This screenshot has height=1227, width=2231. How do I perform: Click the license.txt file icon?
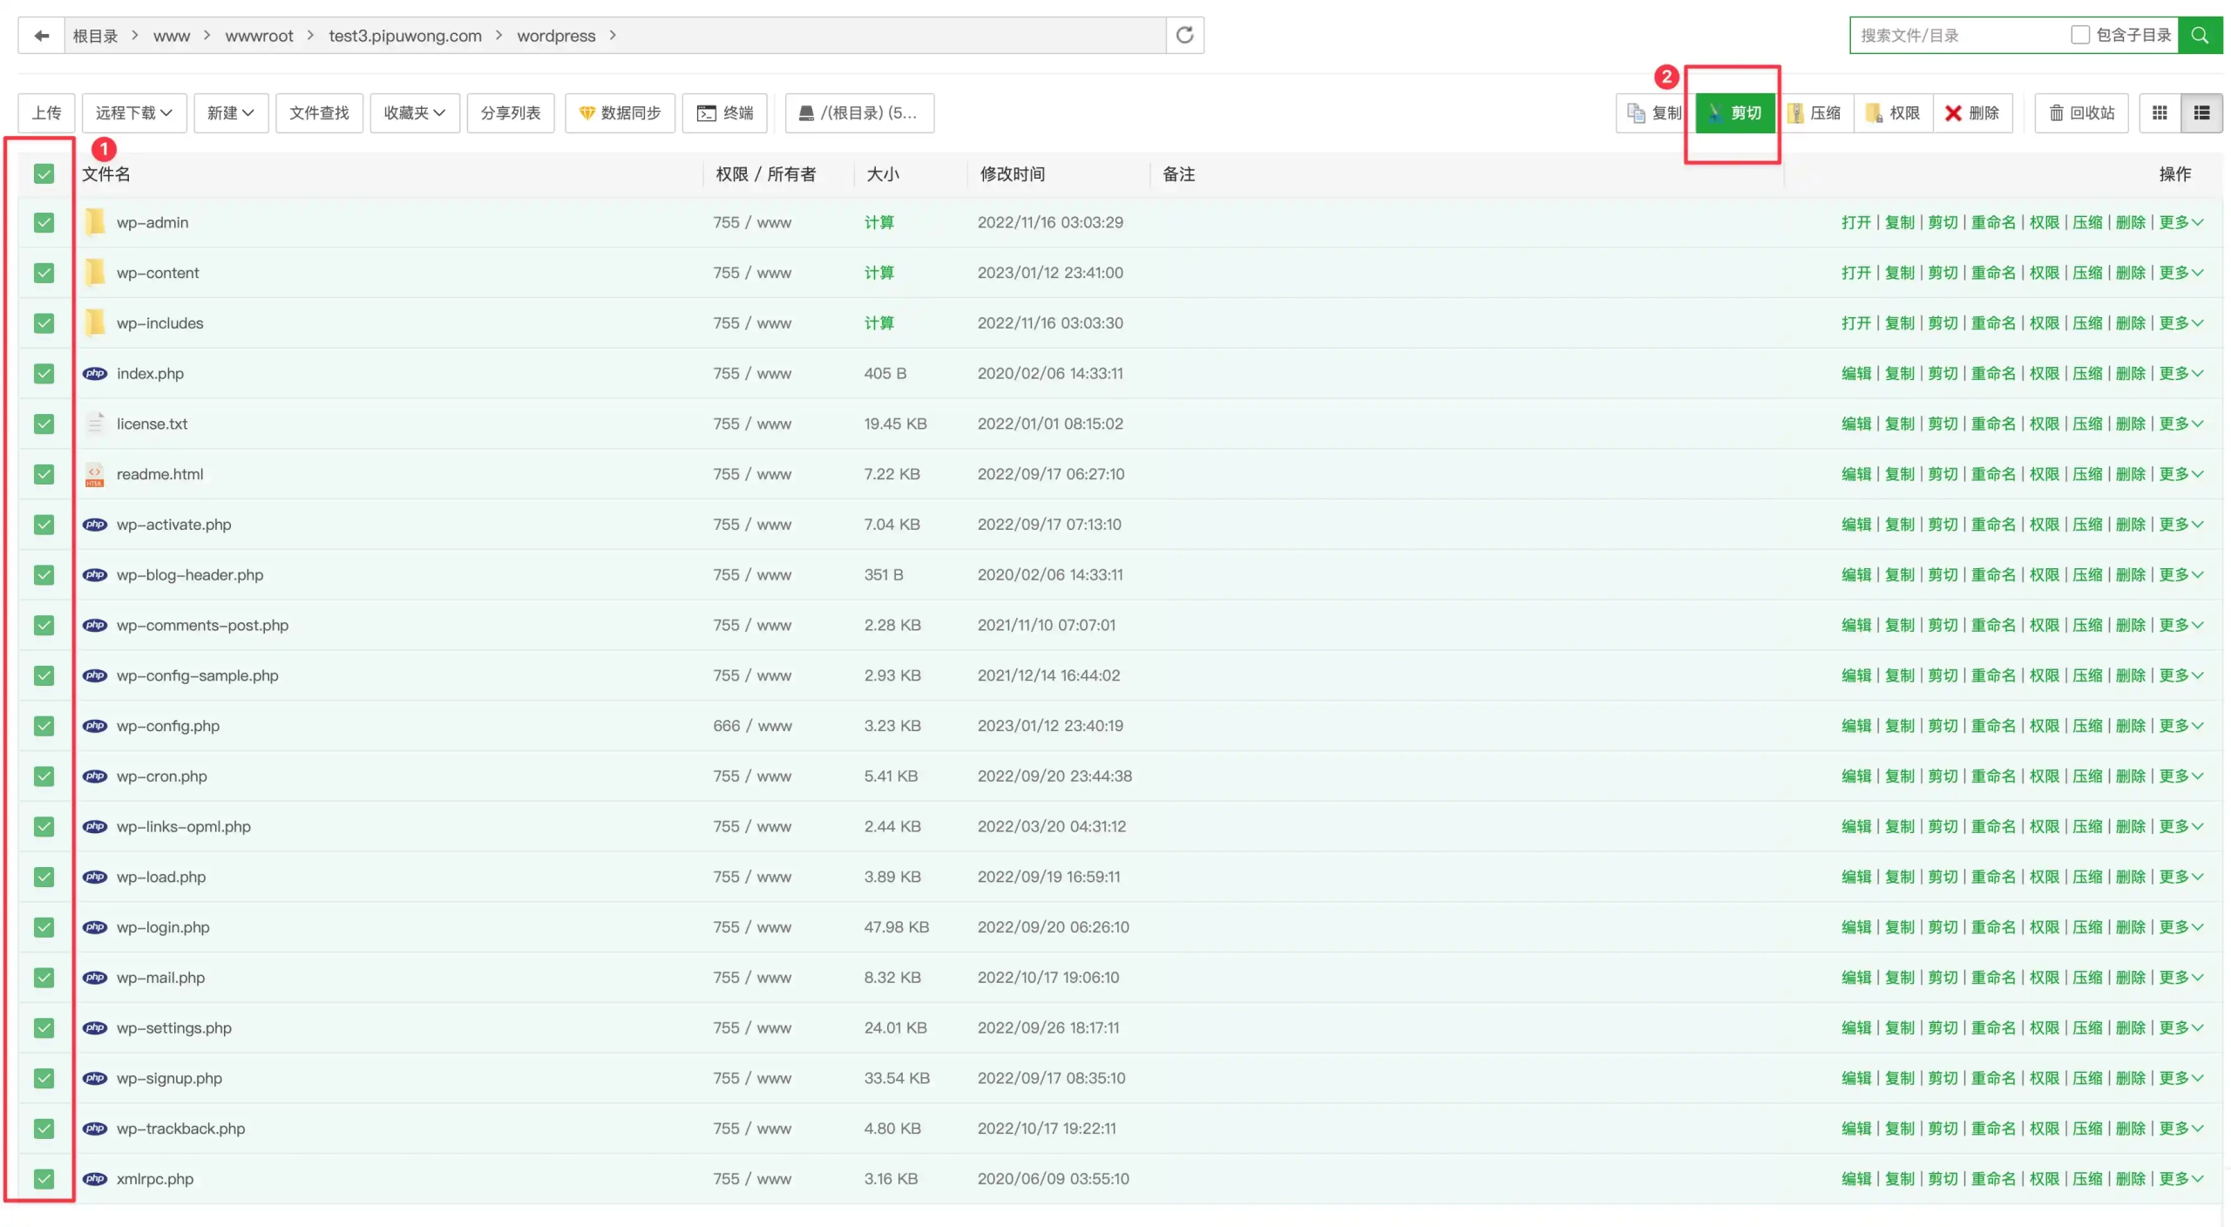(94, 424)
